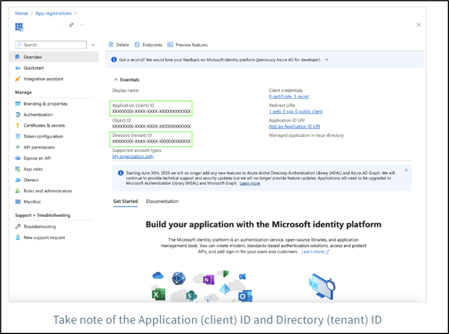Click the Integration assistant rocket icon
This screenshot has height=334, width=449.
click(18, 79)
